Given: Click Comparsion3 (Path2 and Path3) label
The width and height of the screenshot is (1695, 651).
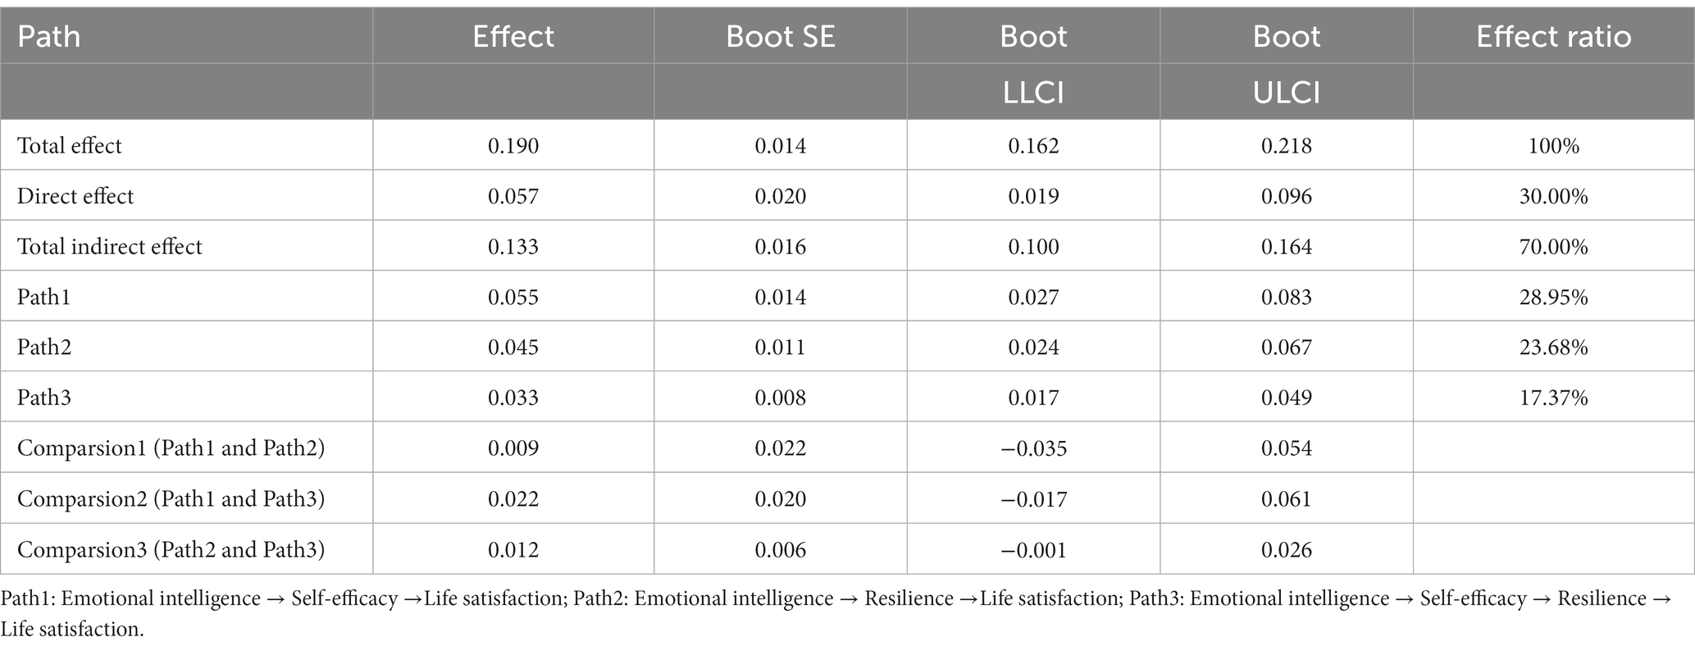Looking at the screenshot, I should coord(171,549).
